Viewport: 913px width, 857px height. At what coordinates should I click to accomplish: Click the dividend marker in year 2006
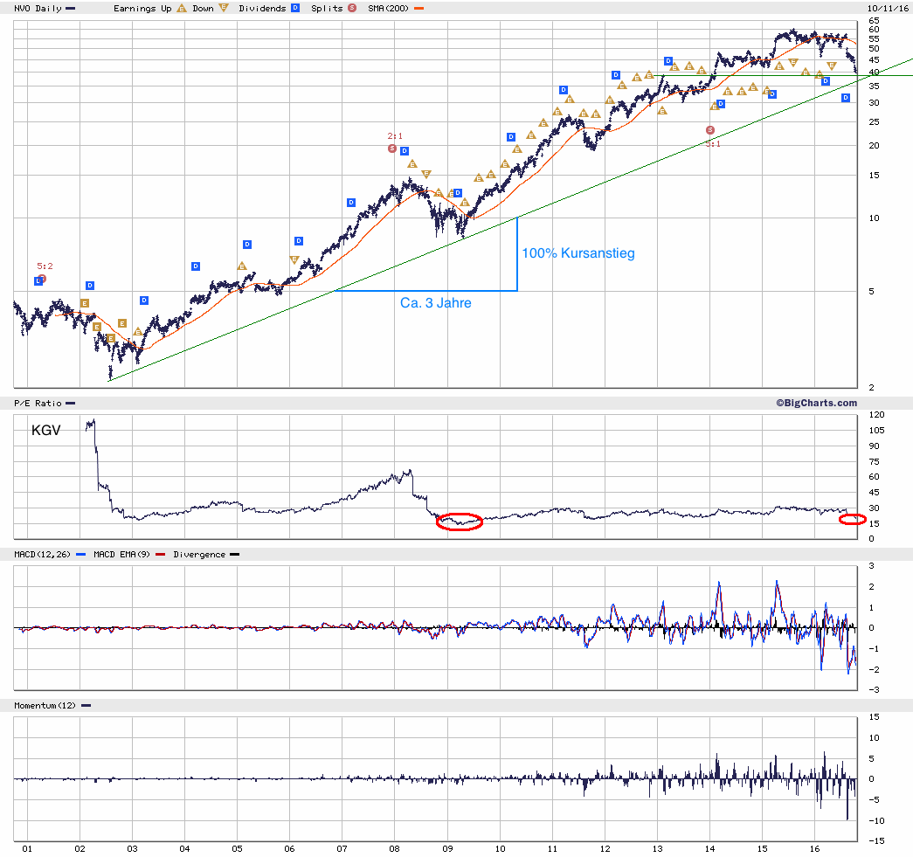pos(299,240)
